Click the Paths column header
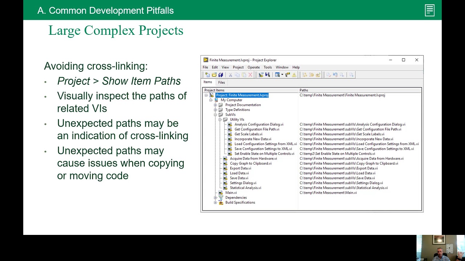 coord(360,90)
